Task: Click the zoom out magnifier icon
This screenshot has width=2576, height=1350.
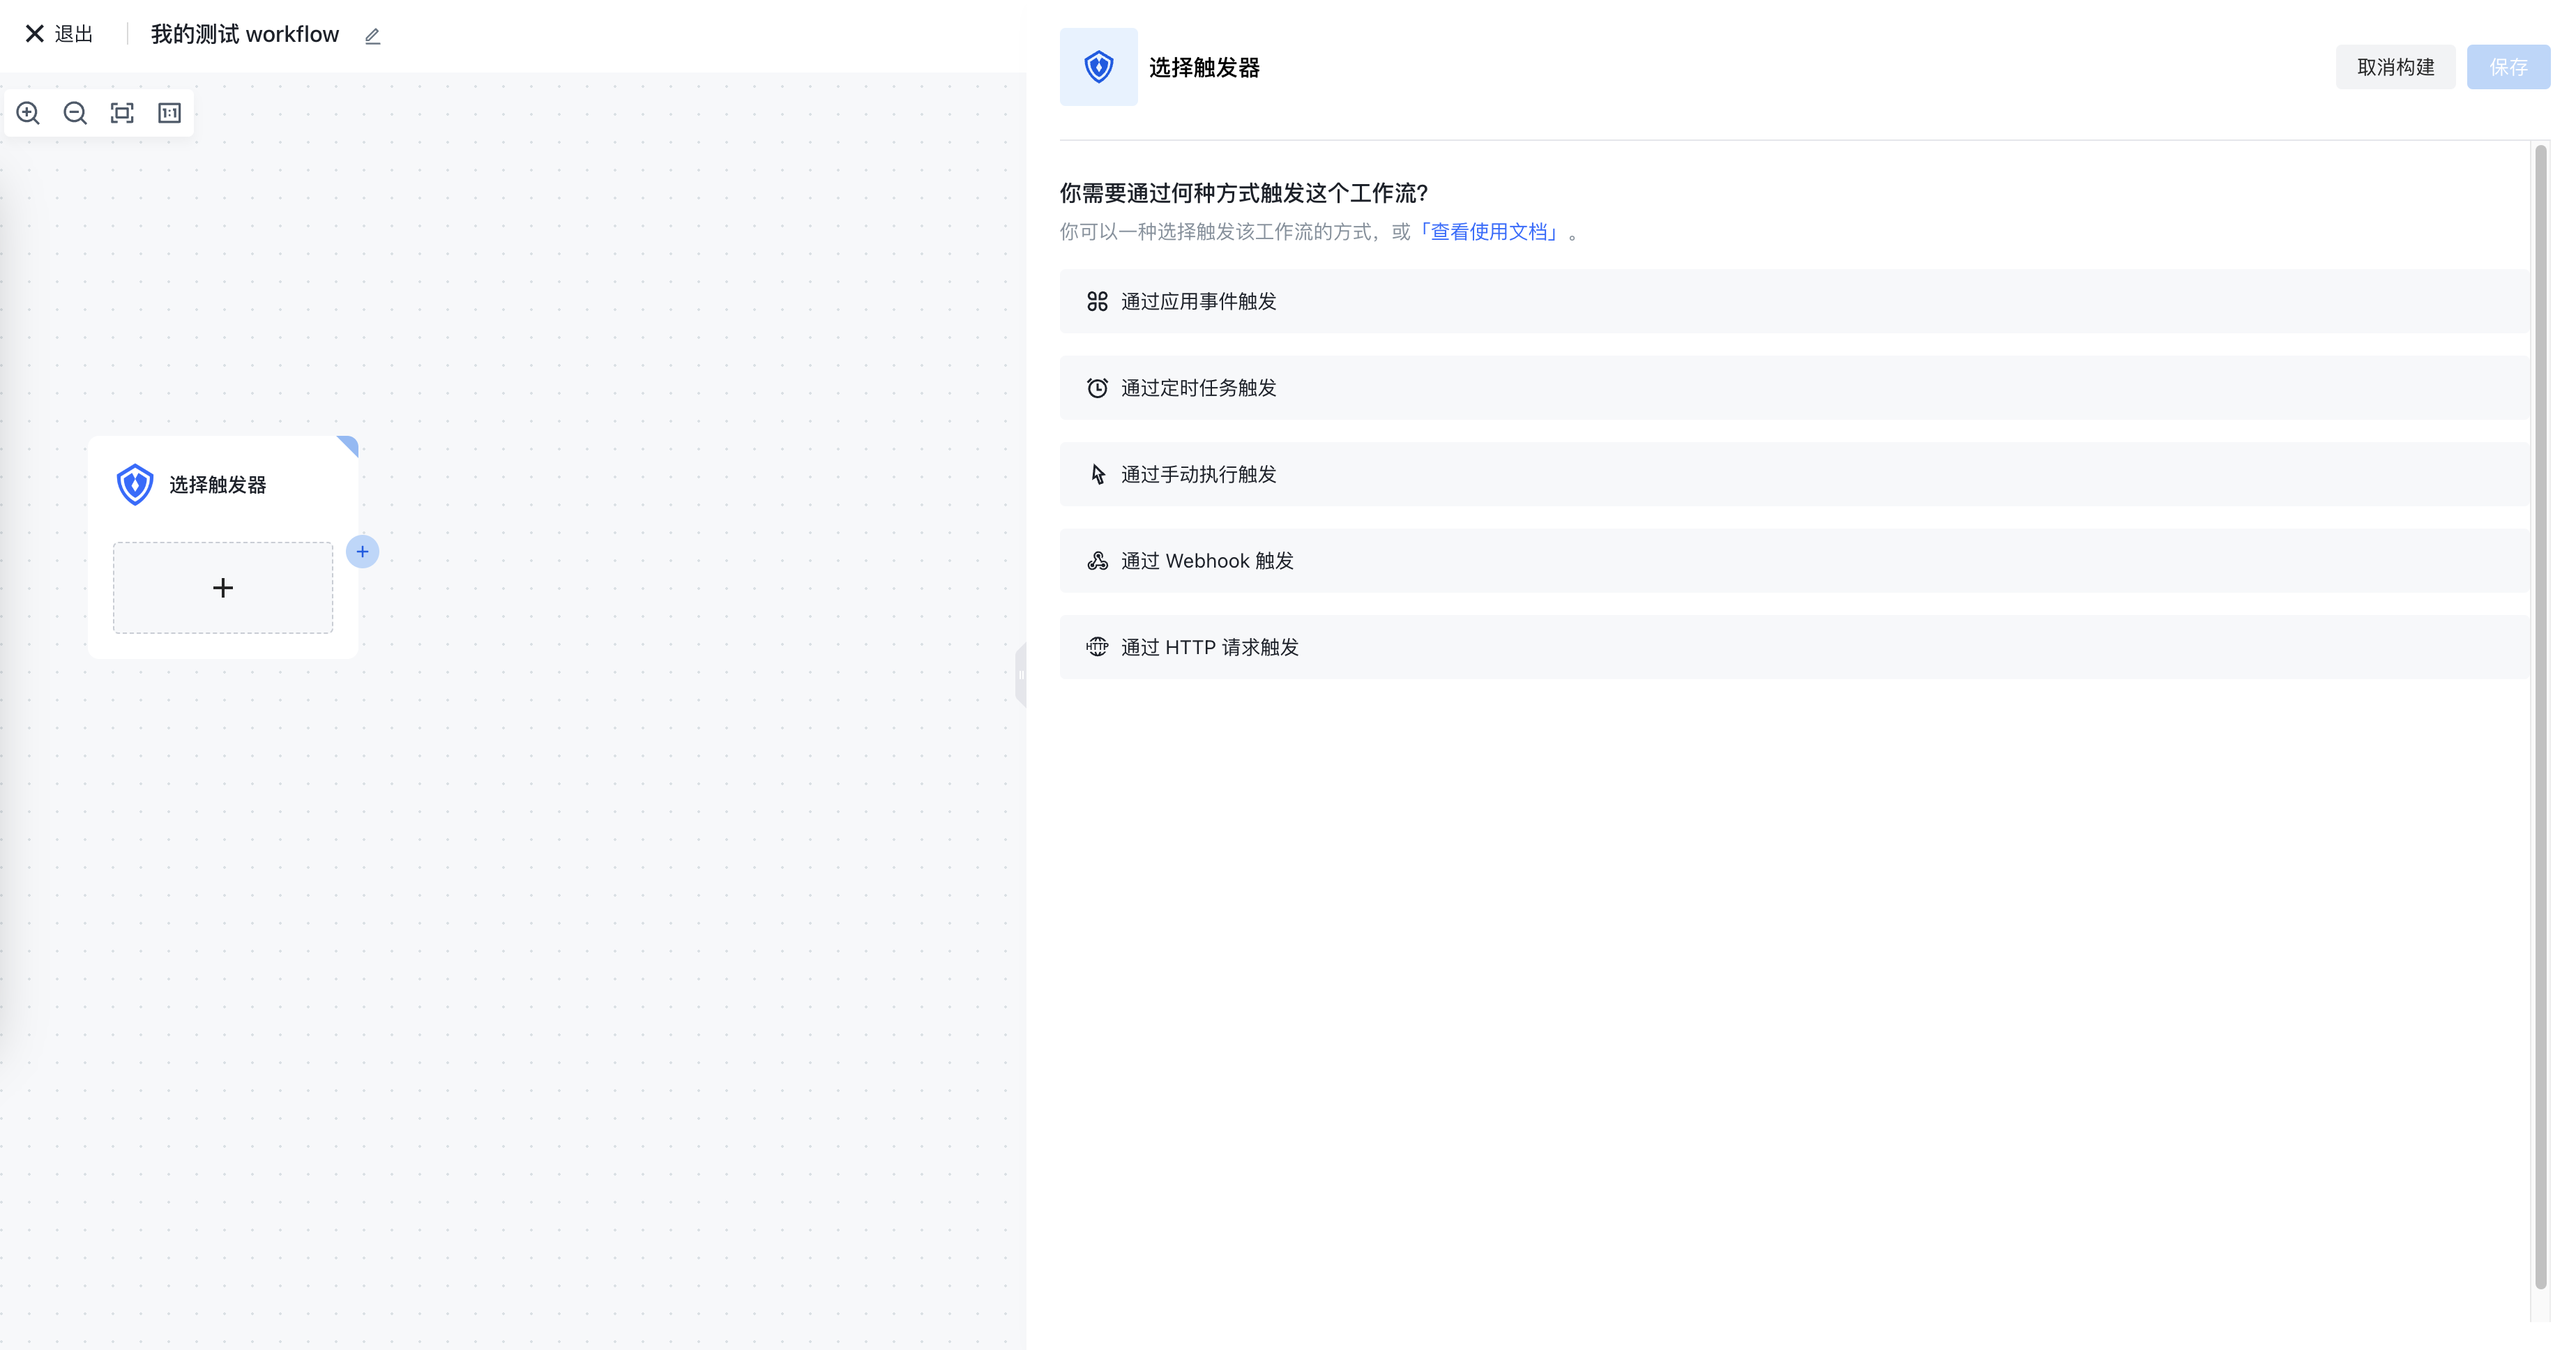Action: [x=75, y=113]
